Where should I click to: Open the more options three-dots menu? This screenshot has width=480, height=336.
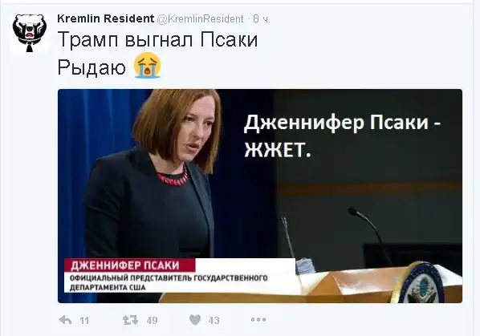258,320
